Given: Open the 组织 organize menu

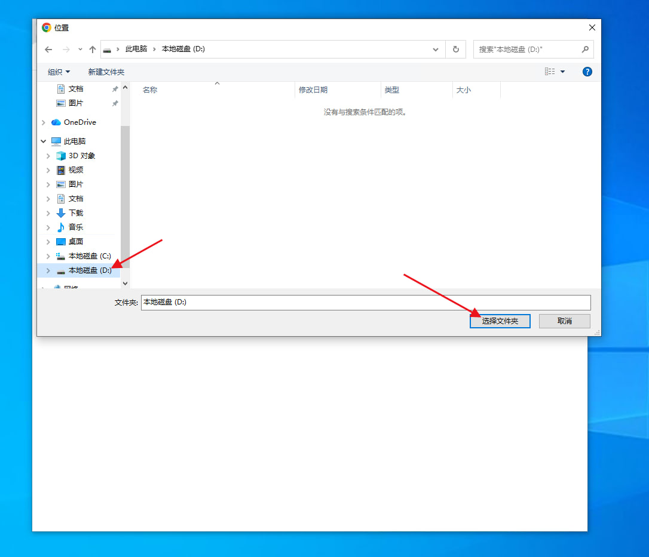Looking at the screenshot, I should coord(59,72).
